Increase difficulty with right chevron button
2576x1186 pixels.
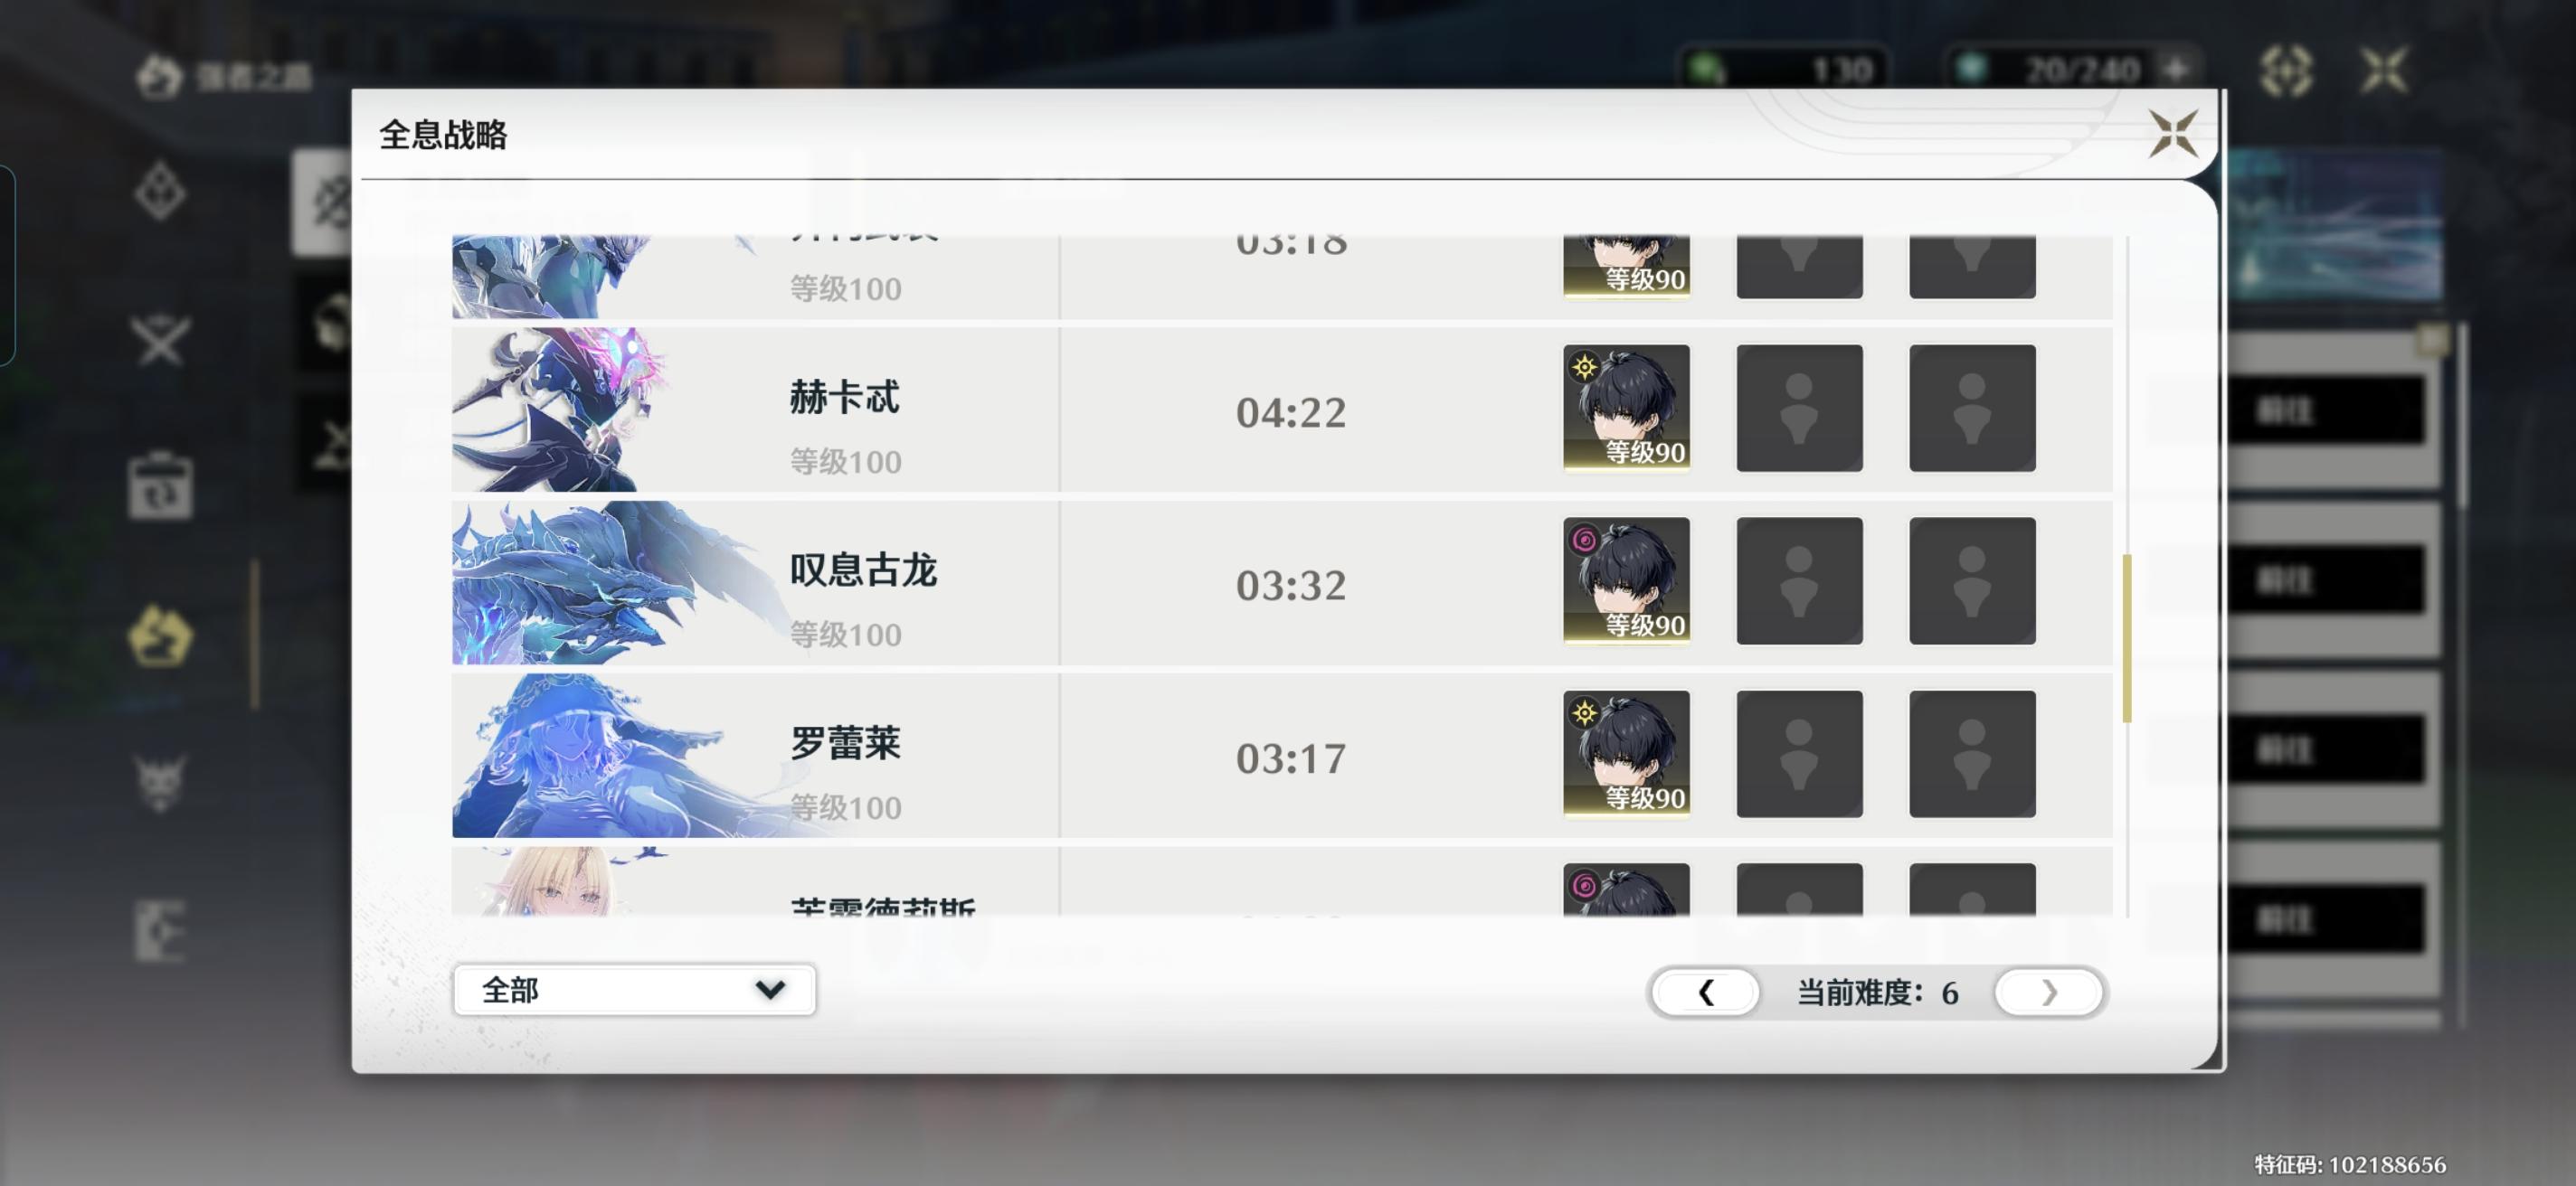point(2048,993)
